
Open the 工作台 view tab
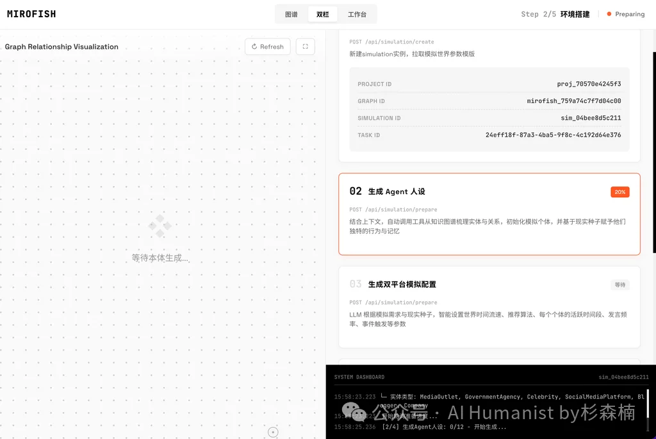coord(357,14)
